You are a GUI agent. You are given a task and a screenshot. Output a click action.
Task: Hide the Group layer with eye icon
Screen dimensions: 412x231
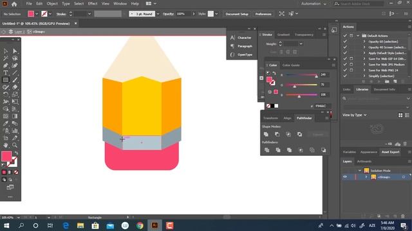pyautogui.click(x=345, y=177)
